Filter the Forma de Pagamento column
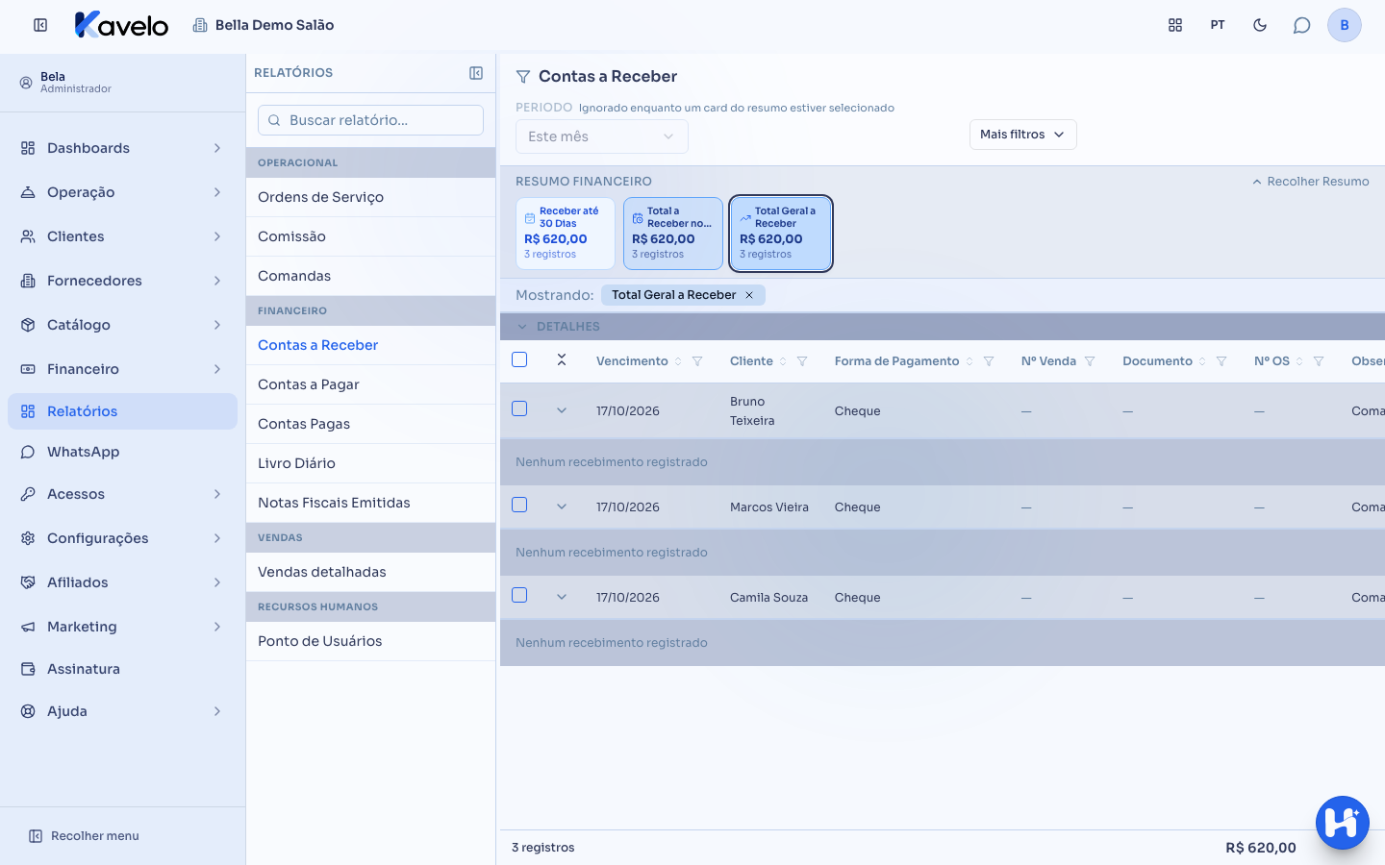This screenshot has height=865, width=1385. click(989, 361)
